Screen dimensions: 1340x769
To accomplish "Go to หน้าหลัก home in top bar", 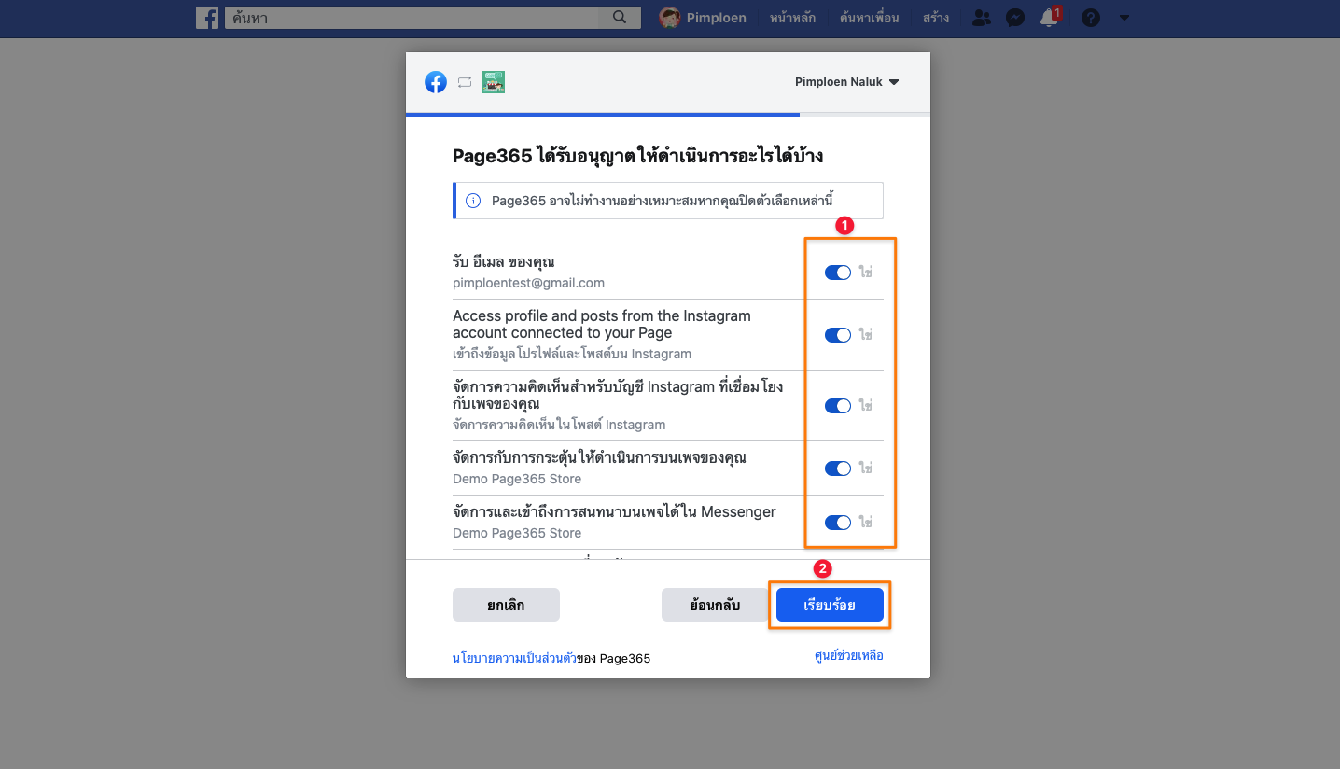I will tap(791, 18).
